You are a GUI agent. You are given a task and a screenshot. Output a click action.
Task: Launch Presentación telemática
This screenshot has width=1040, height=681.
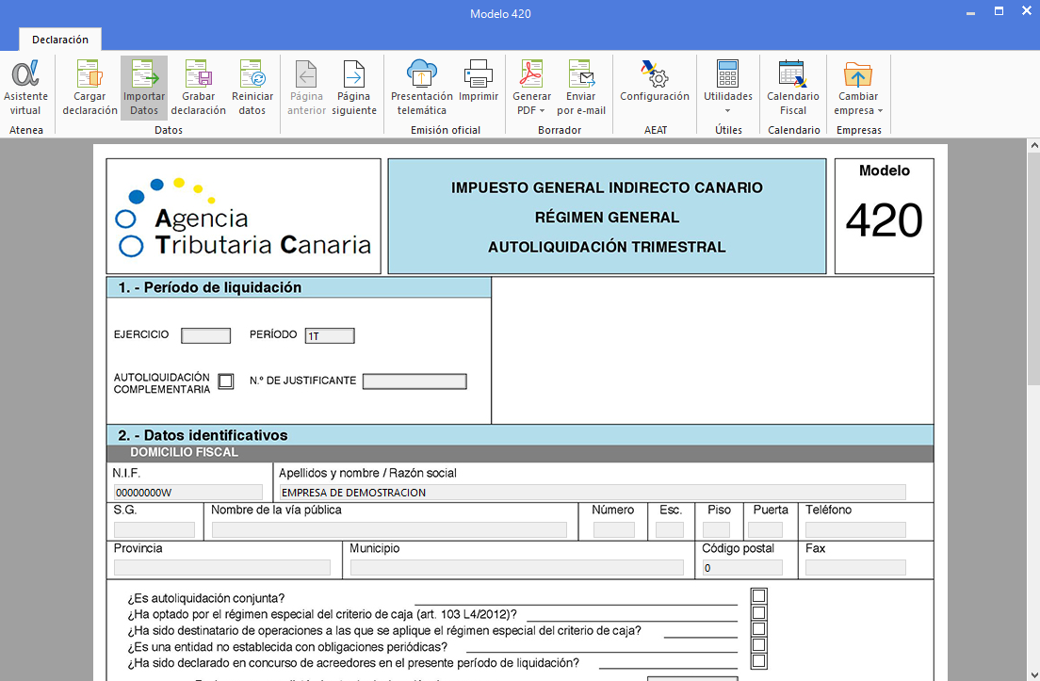click(421, 87)
